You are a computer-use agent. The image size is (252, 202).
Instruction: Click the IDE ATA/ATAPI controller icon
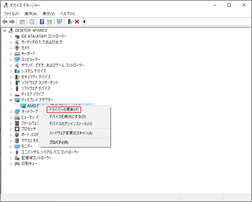click(17, 36)
